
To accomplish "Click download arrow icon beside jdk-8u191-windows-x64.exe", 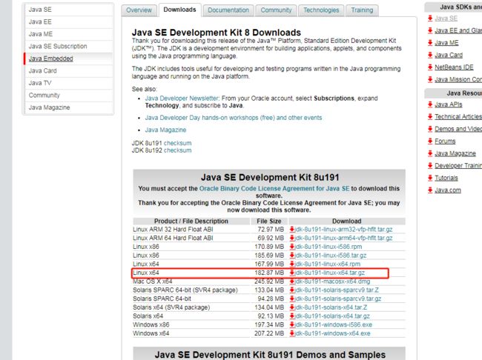I will click(x=292, y=333).
